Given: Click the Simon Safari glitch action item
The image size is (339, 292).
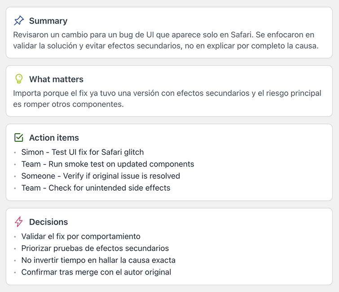Looking at the screenshot, I should click(x=82, y=152).
